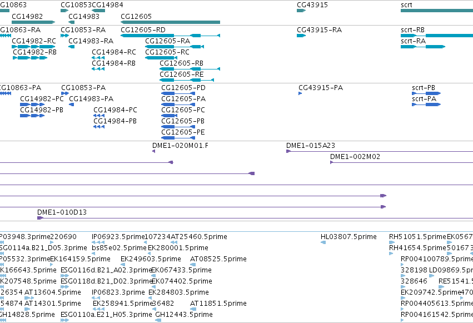The width and height of the screenshot is (473, 323).
Task: Select the CG12605 gene bar
Action: (170, 22)
